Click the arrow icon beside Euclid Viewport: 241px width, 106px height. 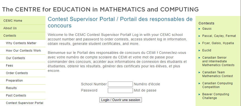(x=199, y=50)
